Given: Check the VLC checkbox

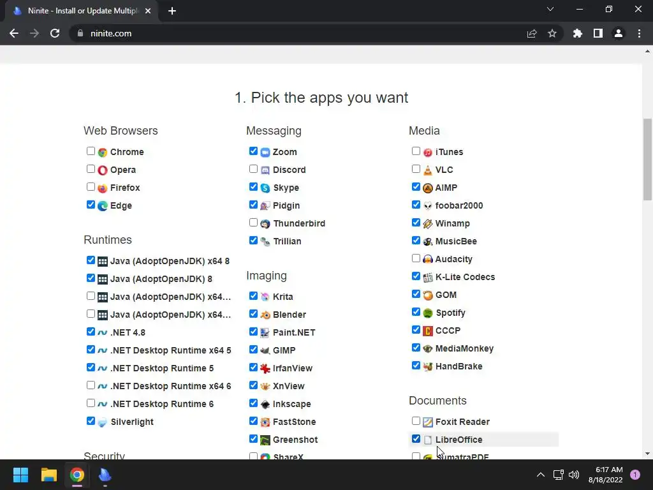Looking at the screenshot, I should pos(416,168).
